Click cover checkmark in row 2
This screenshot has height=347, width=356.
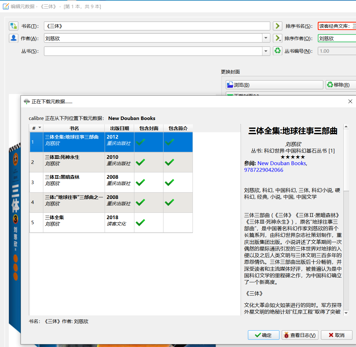coord(140,162)
